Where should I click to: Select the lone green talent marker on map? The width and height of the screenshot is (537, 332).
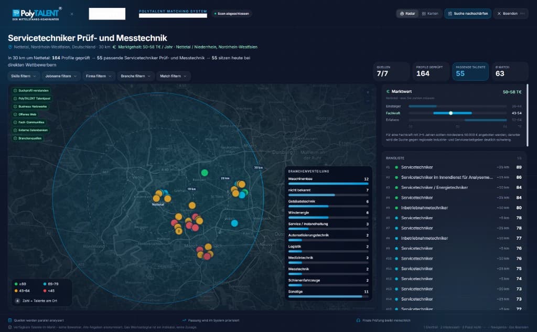pos(205,173)
